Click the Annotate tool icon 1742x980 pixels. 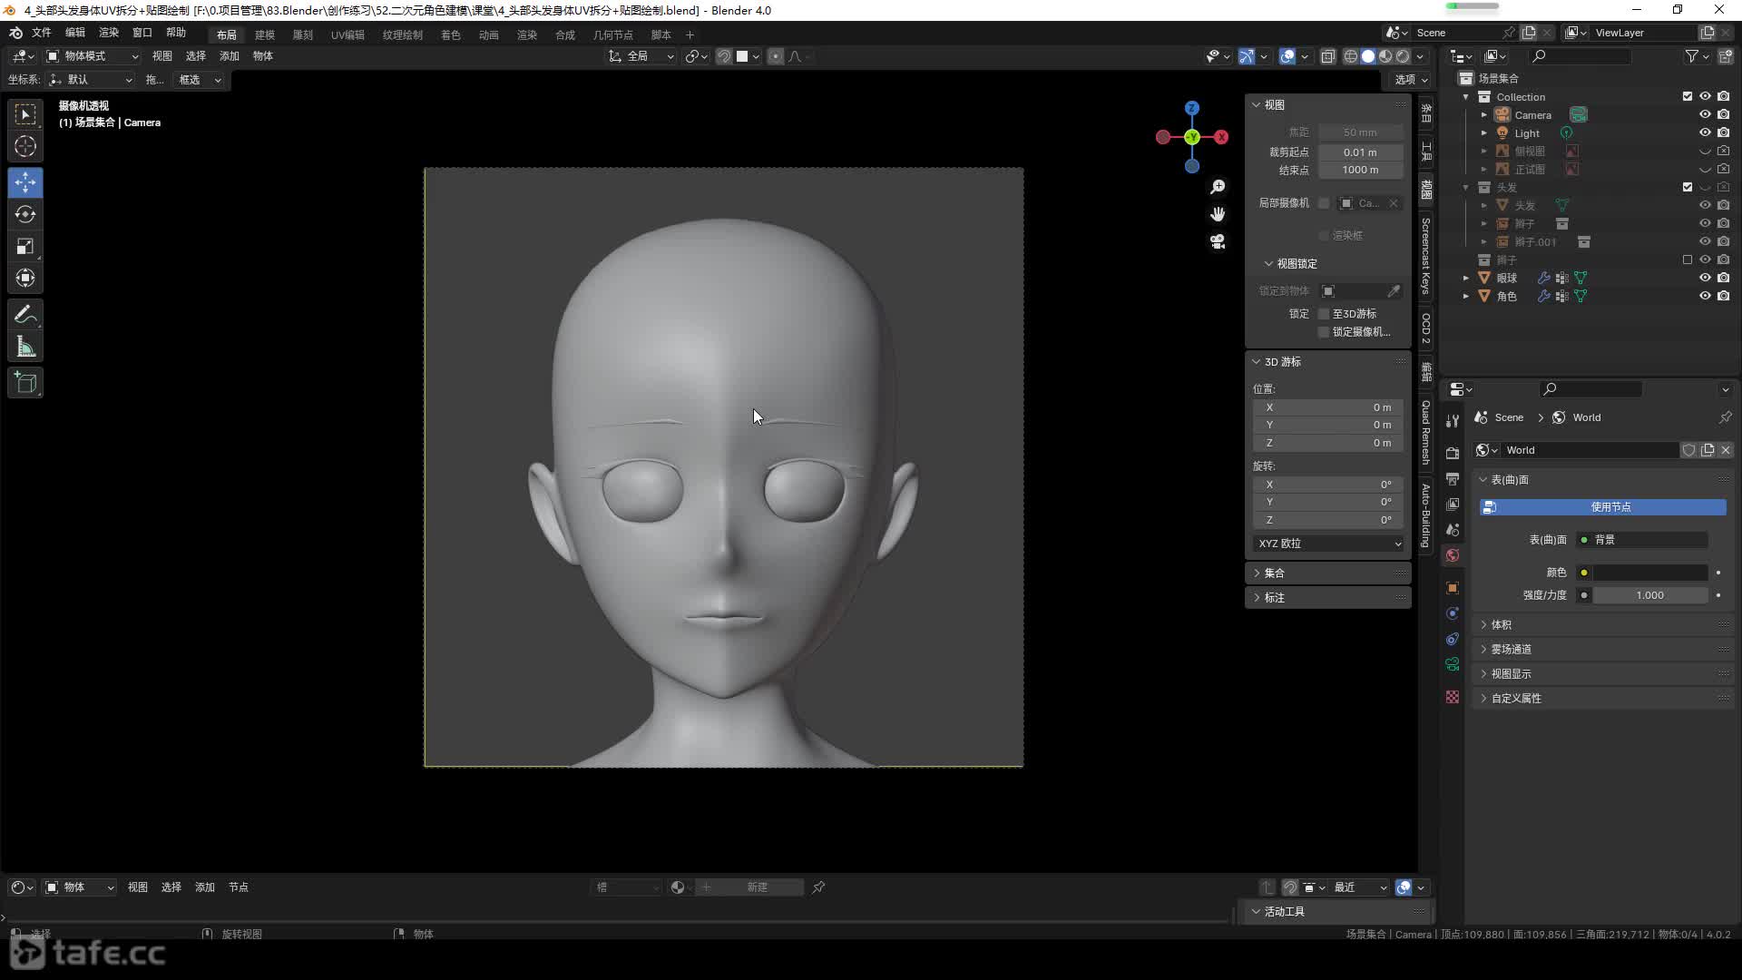pyautogui.click(x=26, y=313)
